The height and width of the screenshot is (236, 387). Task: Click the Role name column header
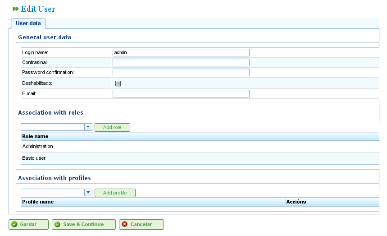coord(200,136)
